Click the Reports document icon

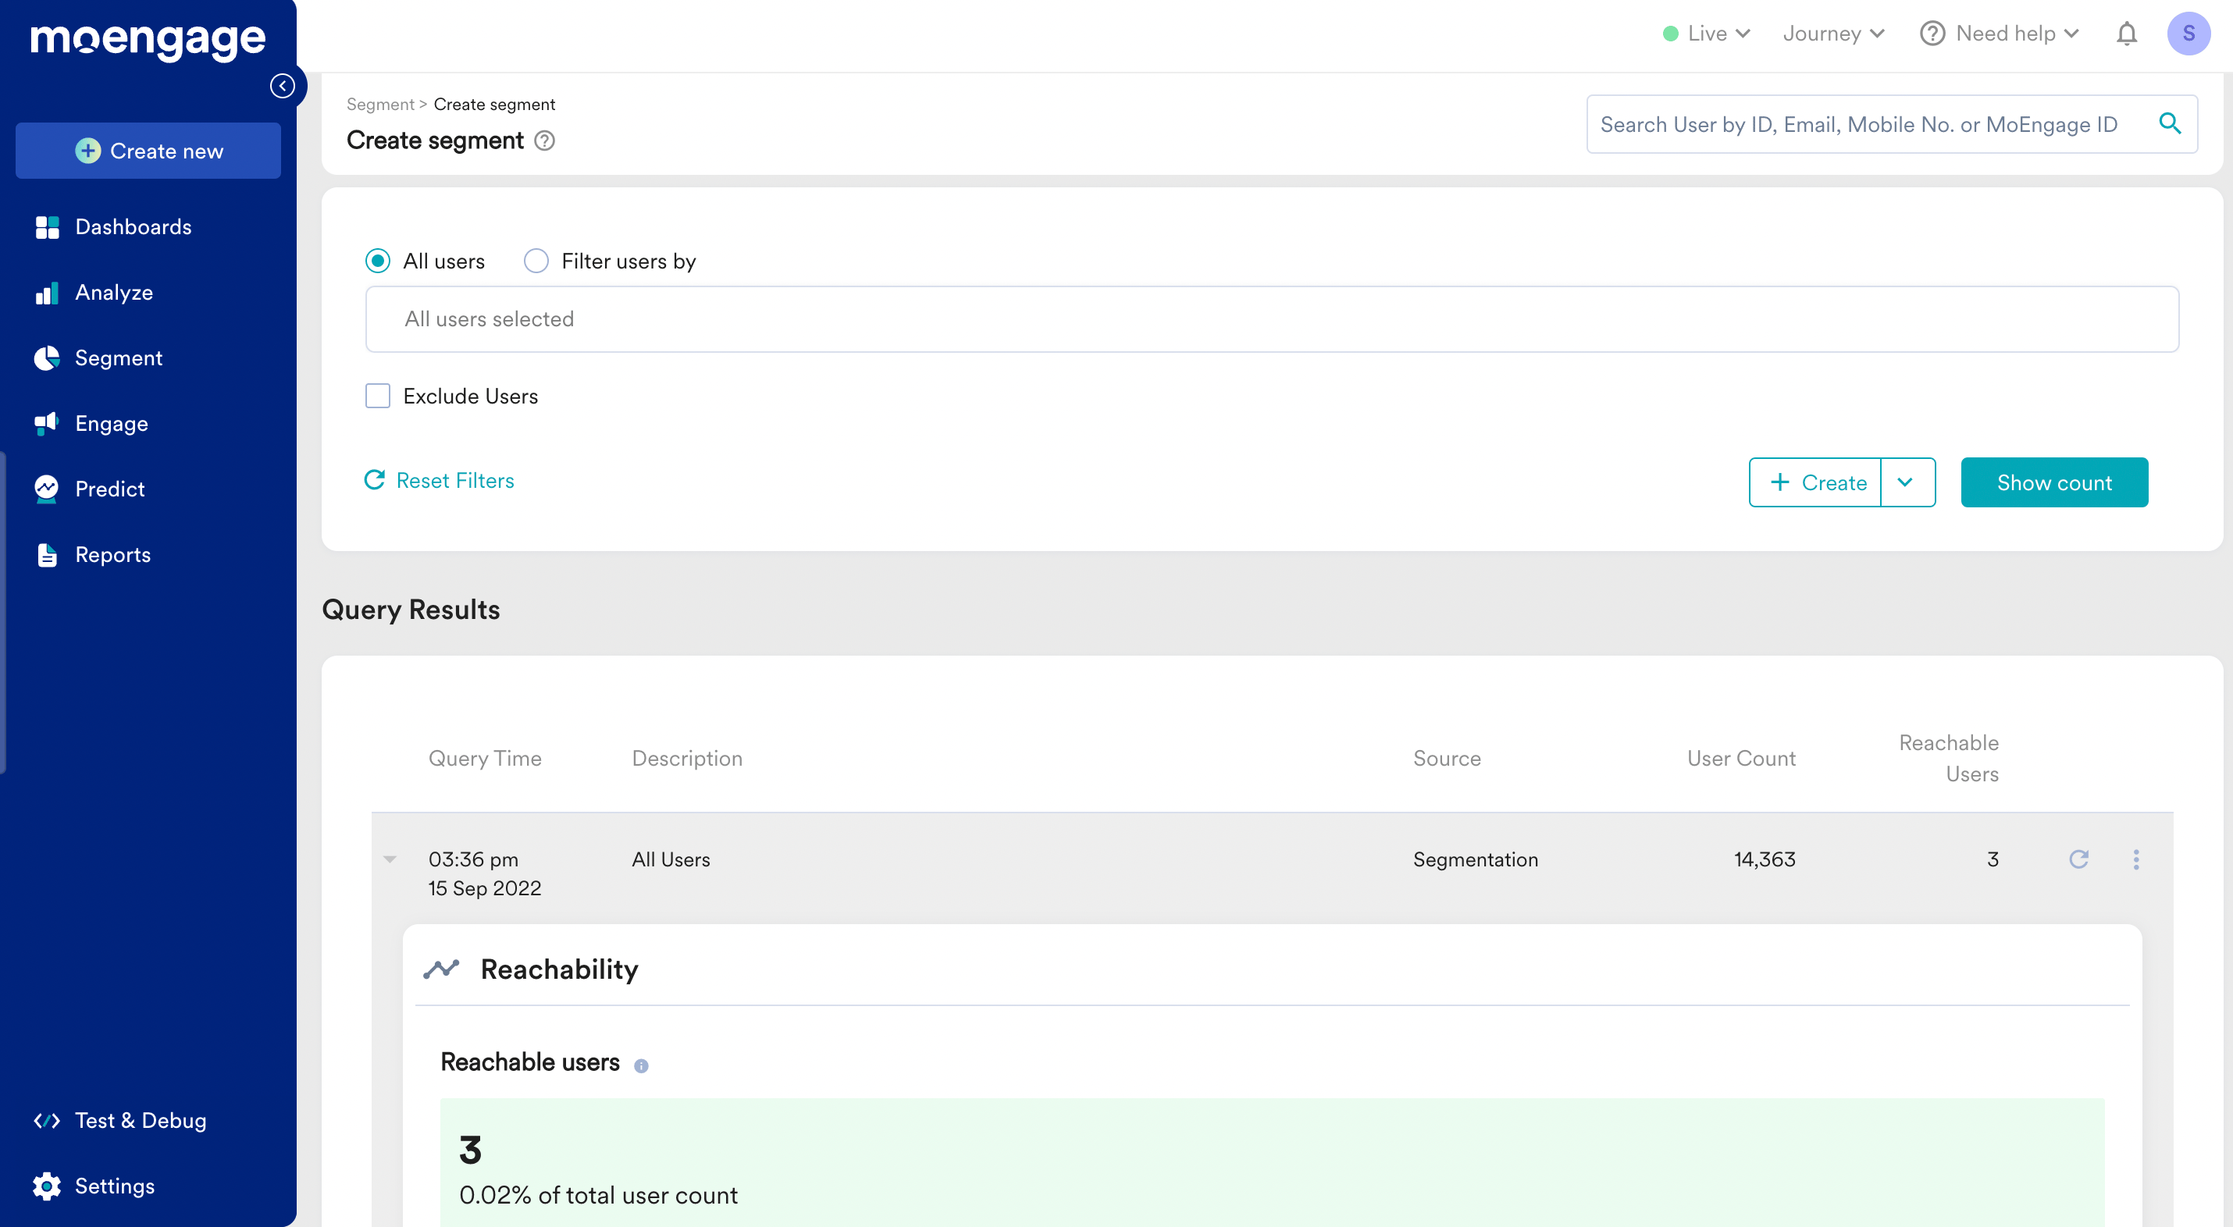47,555
